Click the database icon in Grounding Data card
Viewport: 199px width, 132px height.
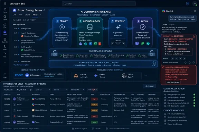click(90, 27)
